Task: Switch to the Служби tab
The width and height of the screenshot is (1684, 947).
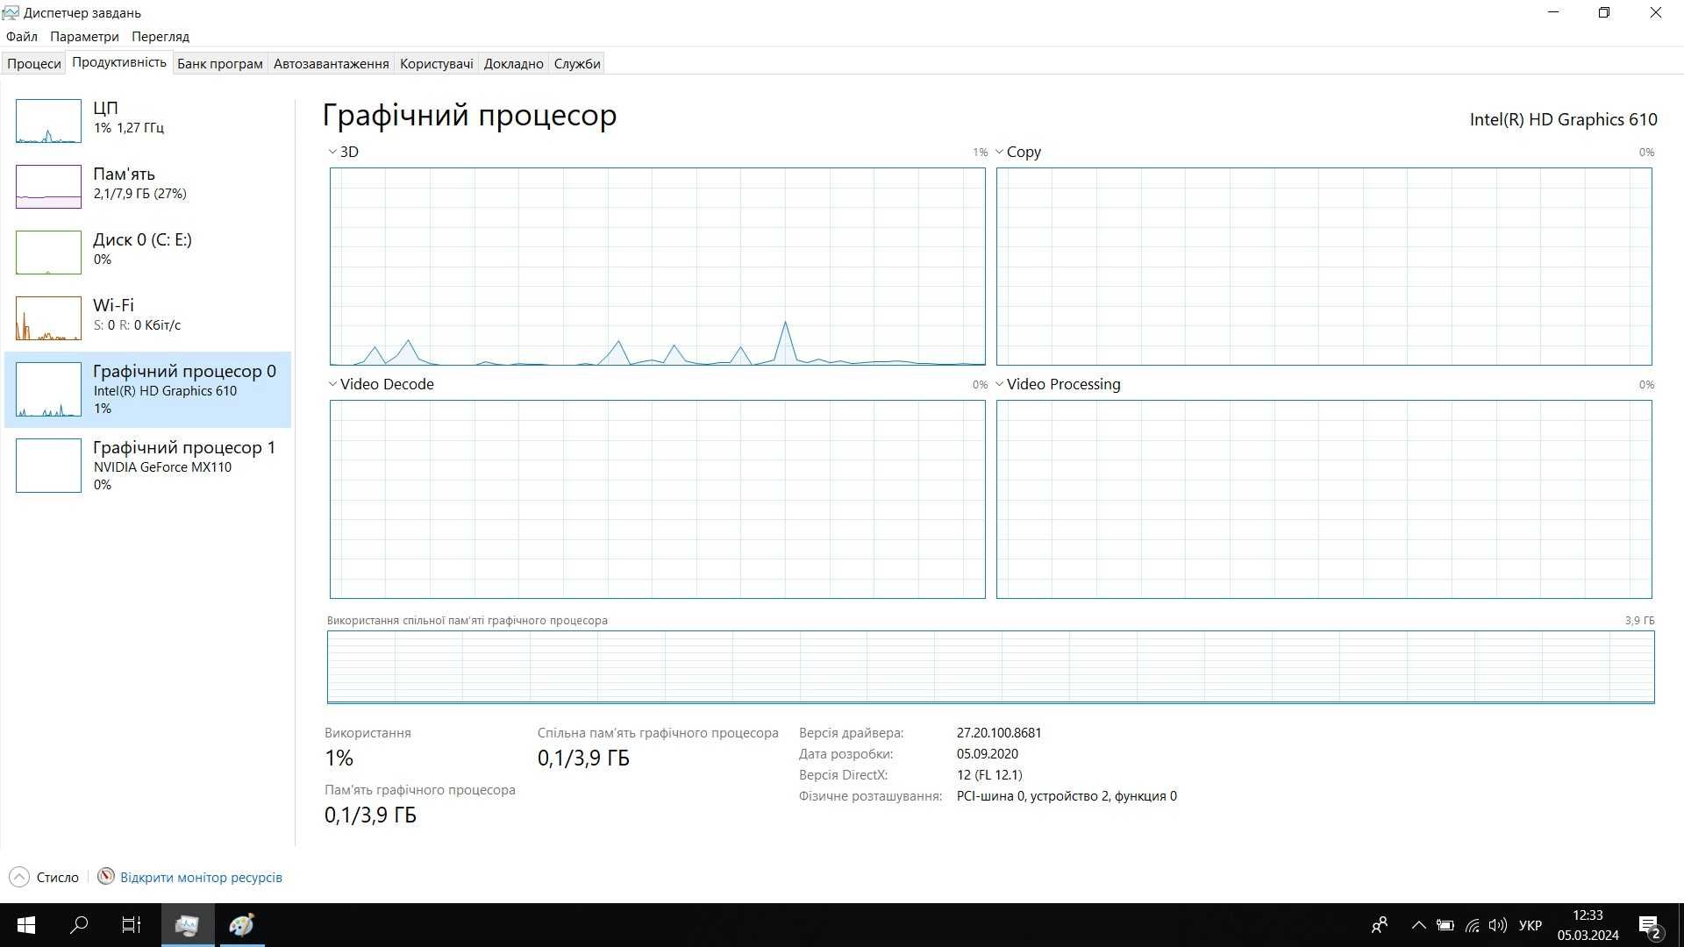Action: point(577,63)
